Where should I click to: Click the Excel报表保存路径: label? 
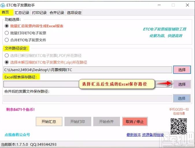coord(21,77)
